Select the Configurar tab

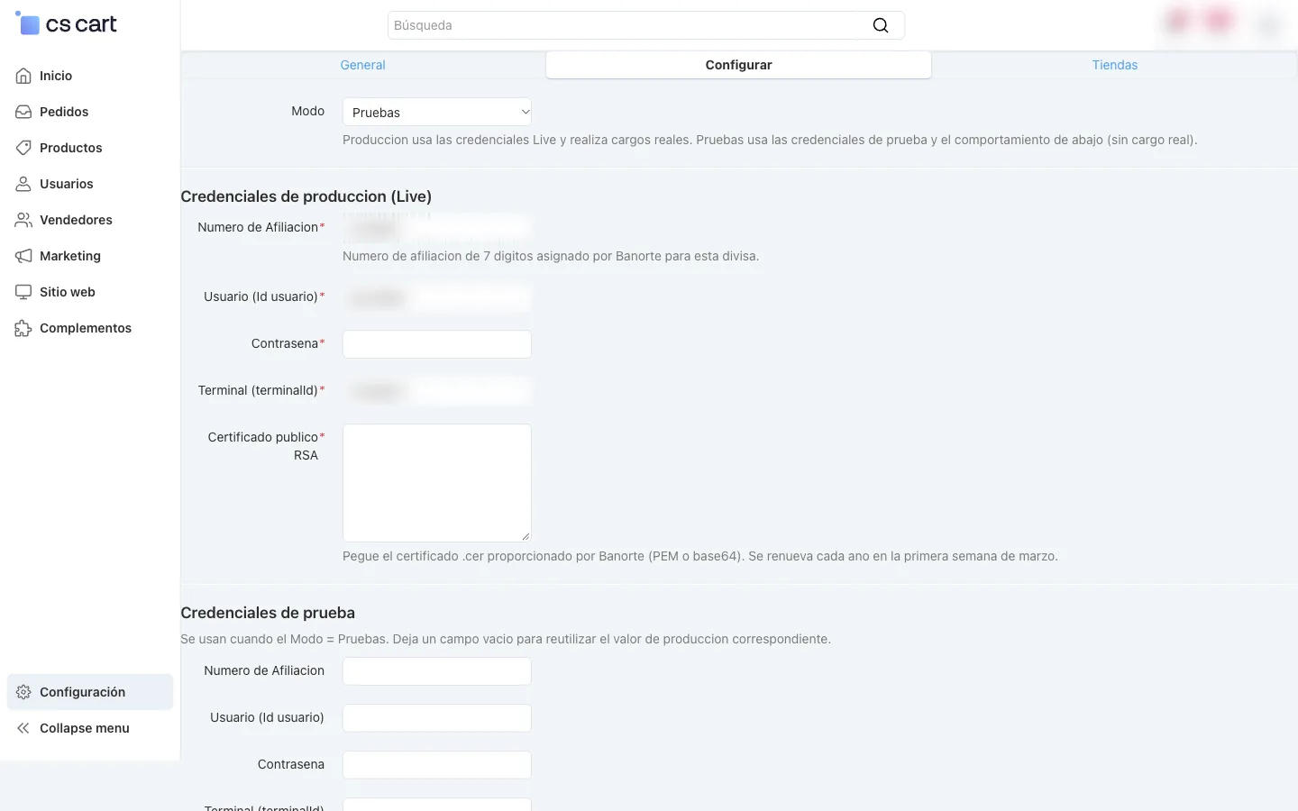pos(738,65)
